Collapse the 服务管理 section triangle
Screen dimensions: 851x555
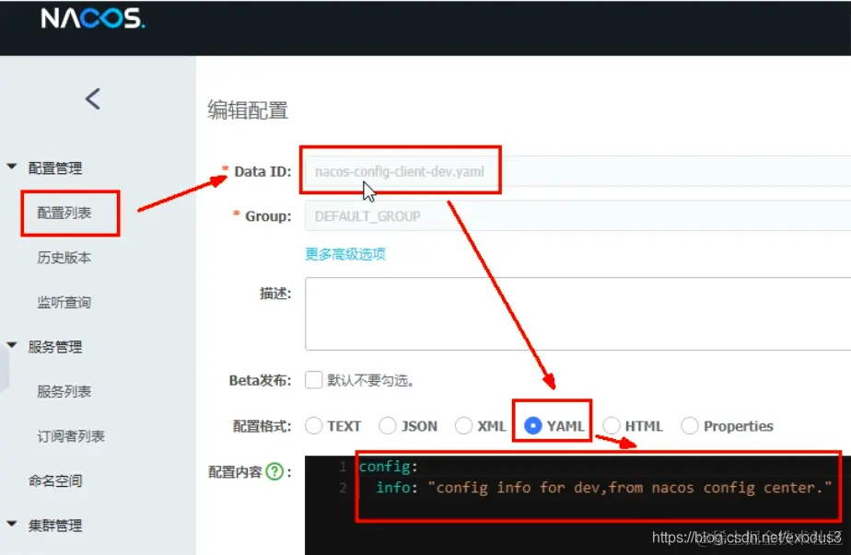(12, 347)
